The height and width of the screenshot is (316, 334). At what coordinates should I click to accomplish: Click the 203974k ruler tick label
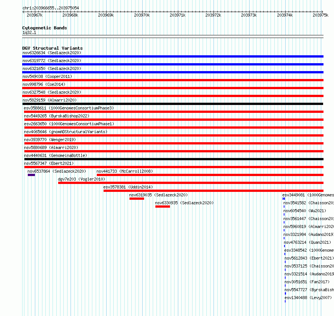285,15
